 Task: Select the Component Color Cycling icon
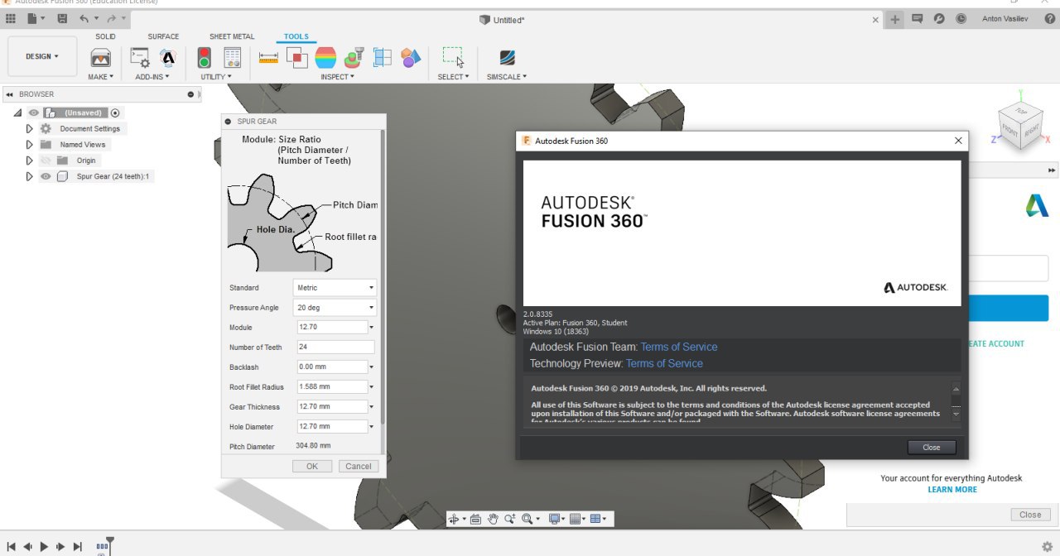[x=411, y=57]
